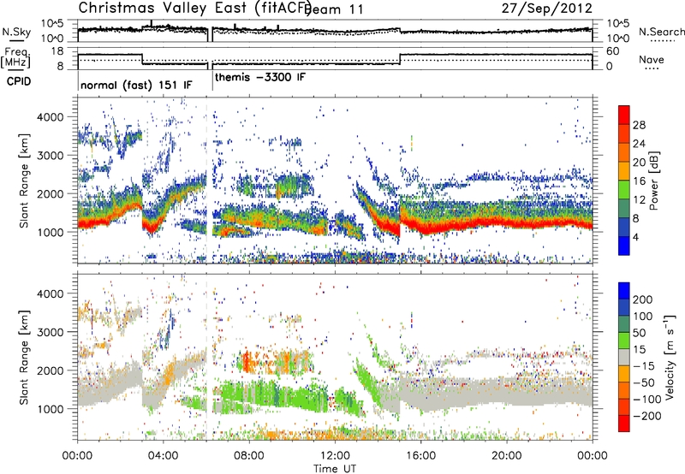Click the '20:00' time tick label
Viewport: 685px width, 474px height.
coord(506,456)
